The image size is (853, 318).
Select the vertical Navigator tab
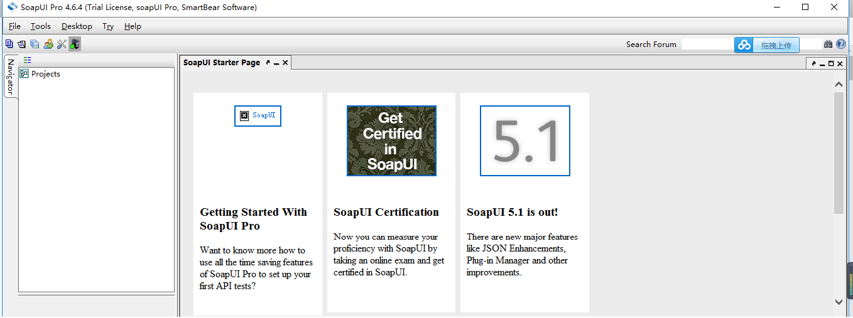(x=10, y=77)
